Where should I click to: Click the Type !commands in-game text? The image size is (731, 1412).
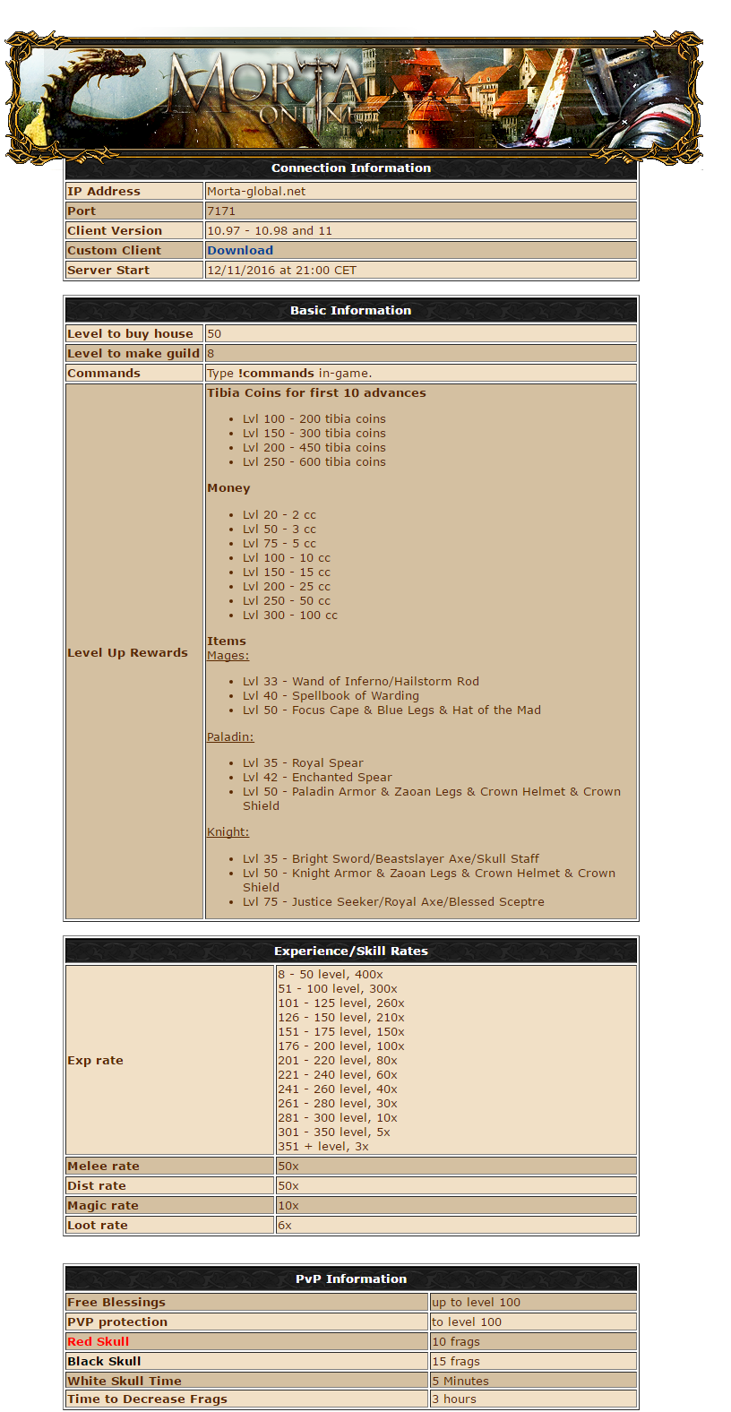pyautogui.click(x=289, y=374)
